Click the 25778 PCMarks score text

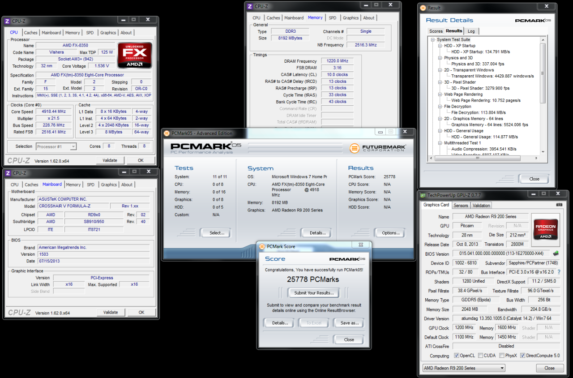pyautogui.click(x=313, y=279)
